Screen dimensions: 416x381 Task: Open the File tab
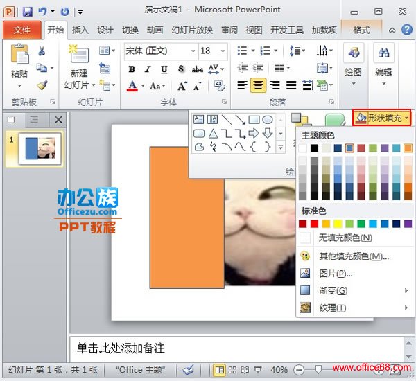[x=22, y=30]
